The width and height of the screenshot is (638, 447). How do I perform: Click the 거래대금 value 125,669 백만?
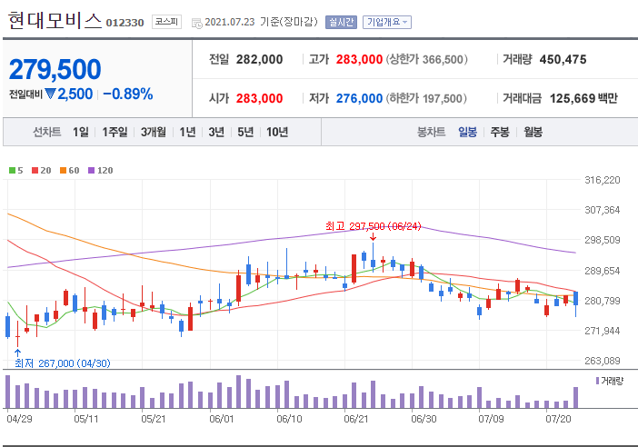pyautogui.click(x=583, y=98)
